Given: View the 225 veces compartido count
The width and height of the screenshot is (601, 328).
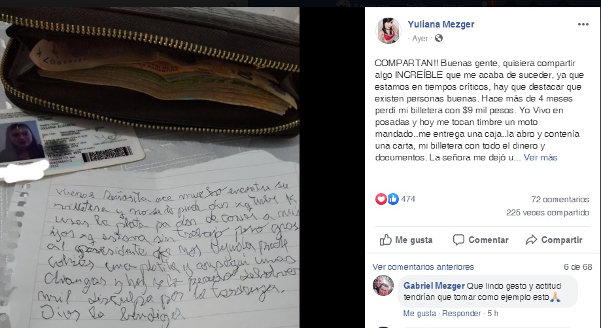Looking at the screenshot, I should [547, 213].
